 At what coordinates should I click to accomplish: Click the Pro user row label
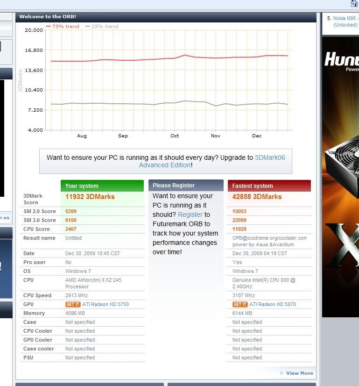(x=35, y=263)
